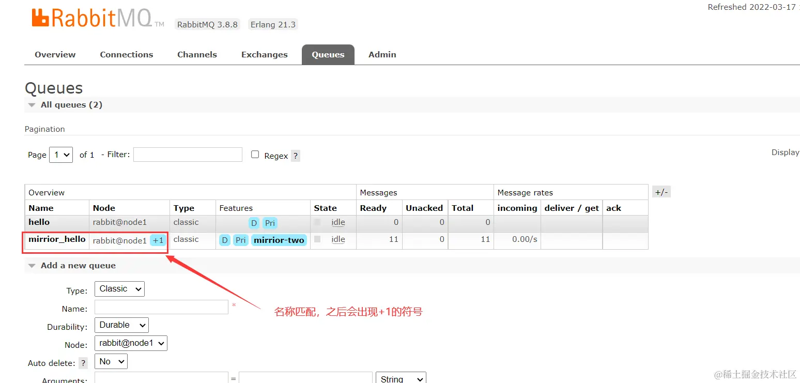Focus the Filter text field
Screen dimensions: 800x383
[188, 155]
